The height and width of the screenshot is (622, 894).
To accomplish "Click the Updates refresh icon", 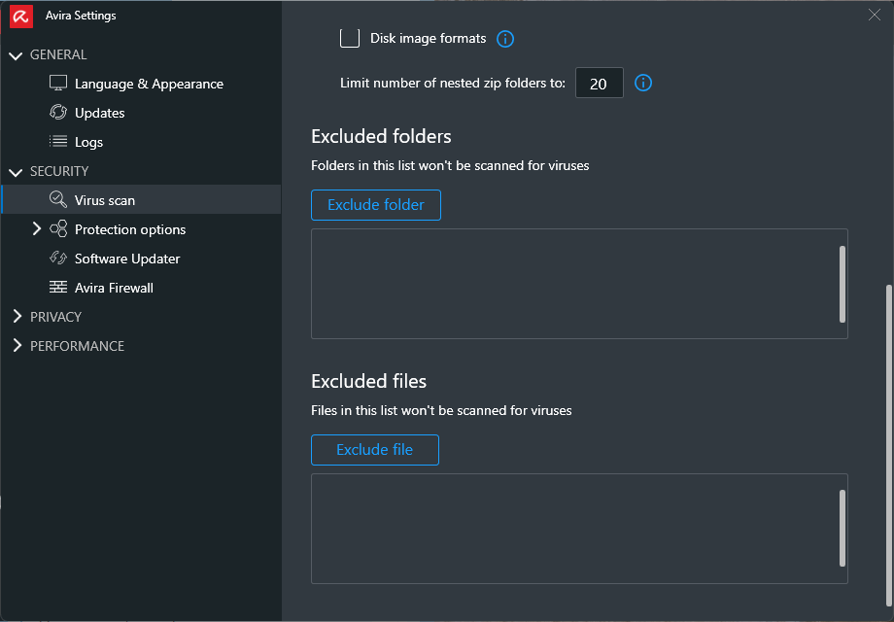I will point(58,113).
